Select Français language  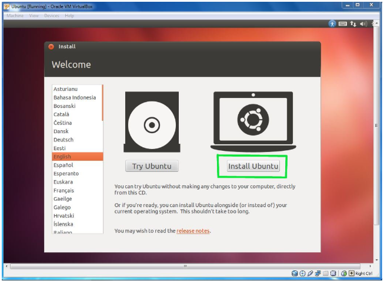tap(77, 190)
